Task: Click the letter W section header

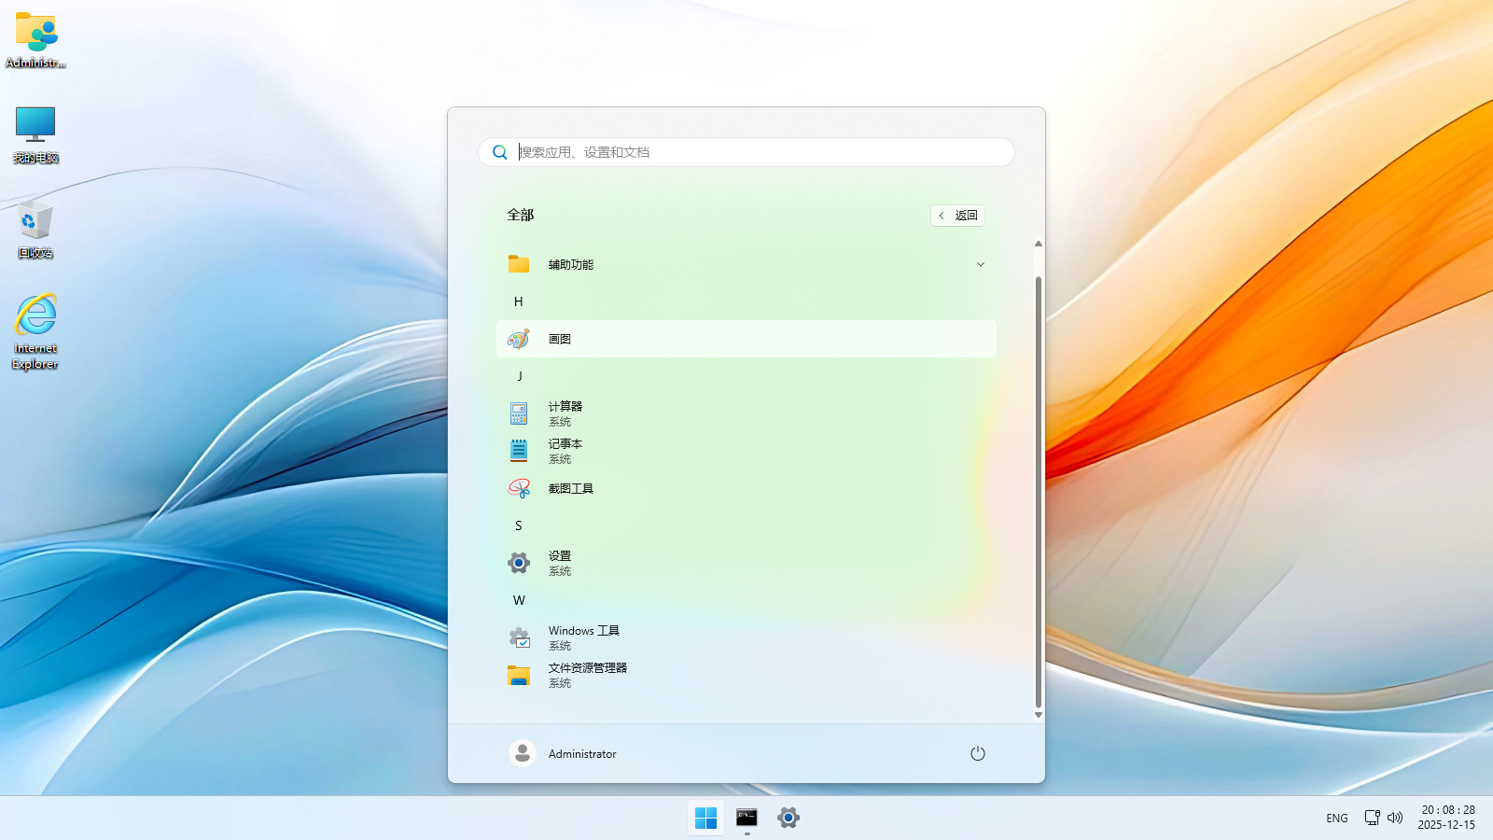Action: 519,600
